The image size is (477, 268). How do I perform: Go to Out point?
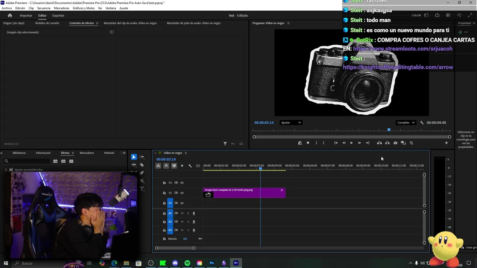pos(368,143)
